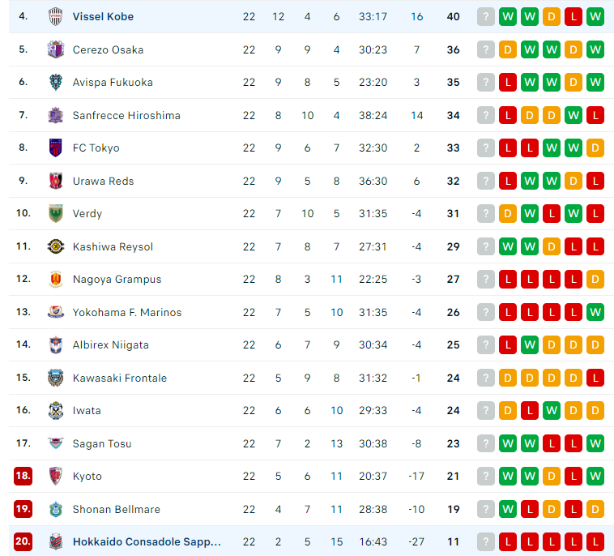Image resolution: width=614 pixels, height=556 pixels.
Task: Click the Cerezo Osaka team logo
Action: [x=56, y=49]
